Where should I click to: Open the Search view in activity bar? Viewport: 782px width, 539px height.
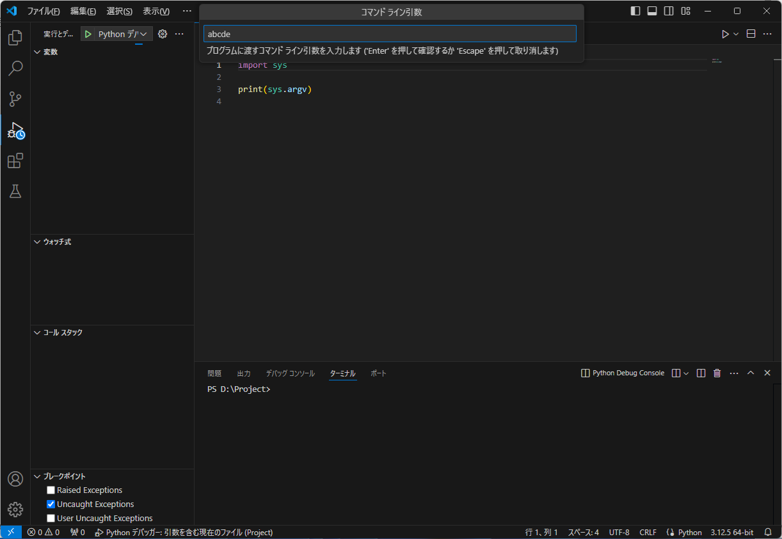(15, 68)
